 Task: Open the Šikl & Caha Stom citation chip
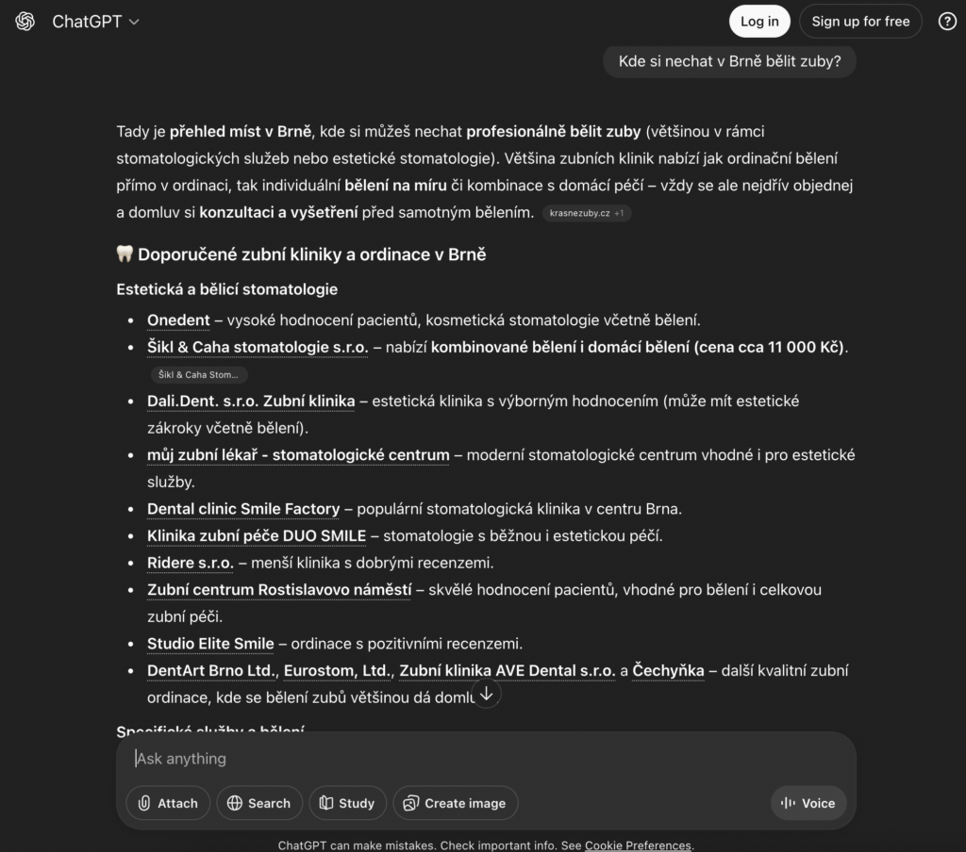point(198,374)
